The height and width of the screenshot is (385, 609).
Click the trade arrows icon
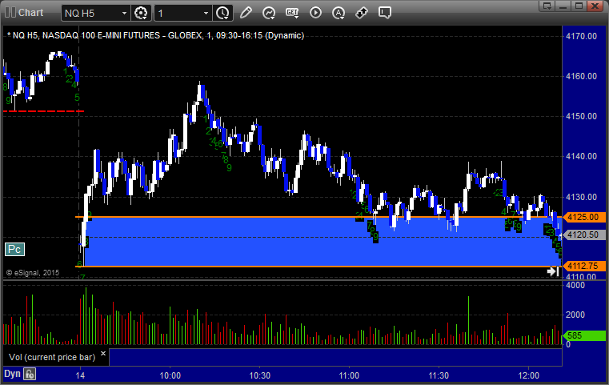pos(362,13)
